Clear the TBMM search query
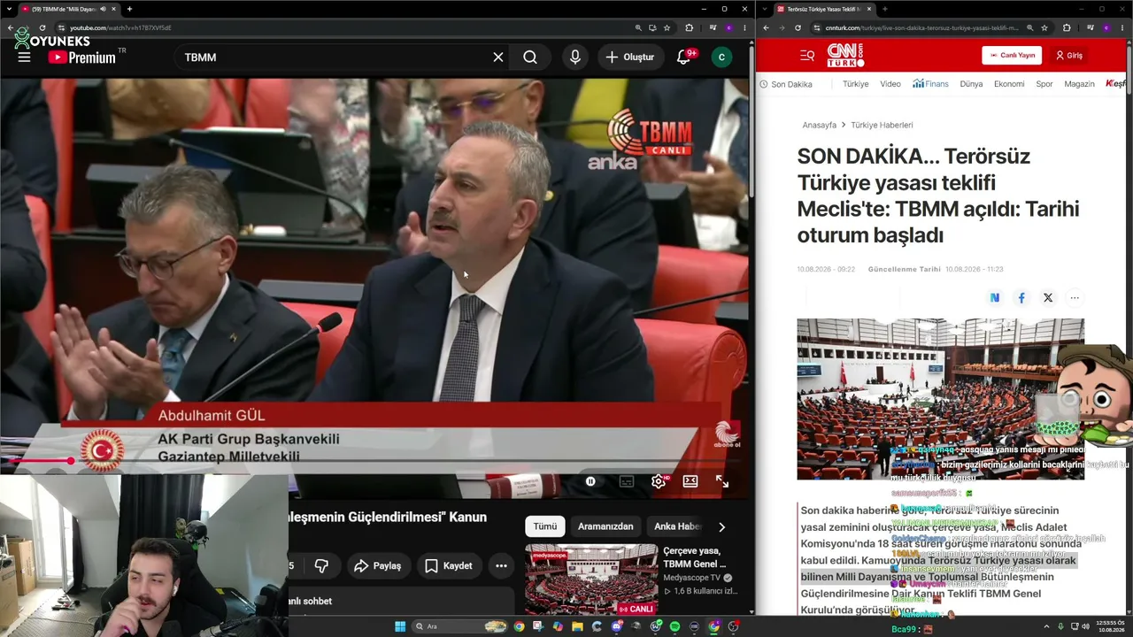 tap(498, 58)
